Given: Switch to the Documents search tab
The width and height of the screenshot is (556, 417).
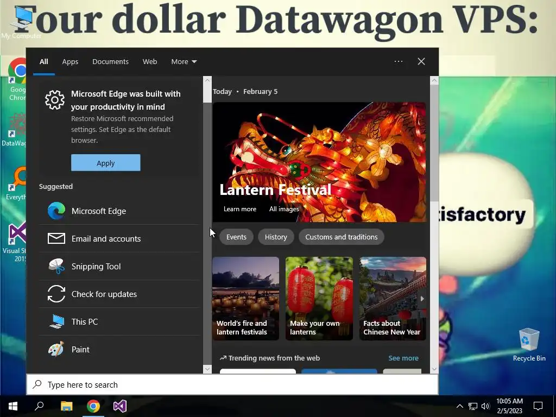Looking at the screenshot, I should [x=110, y=62].
